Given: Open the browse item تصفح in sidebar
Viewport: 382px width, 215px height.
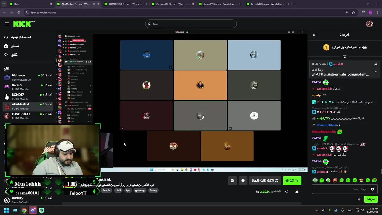Looking at the screenshot, I should (11, 46).
